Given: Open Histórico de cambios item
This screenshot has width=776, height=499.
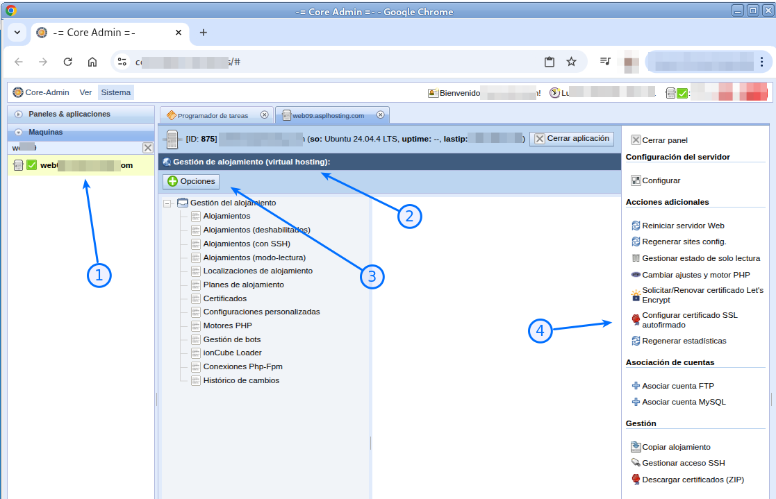Looking at the screenshot, I should (x=241, y=381).
